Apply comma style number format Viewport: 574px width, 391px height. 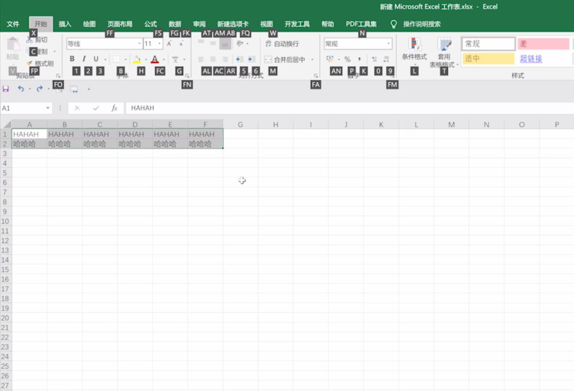click(359, 59)
